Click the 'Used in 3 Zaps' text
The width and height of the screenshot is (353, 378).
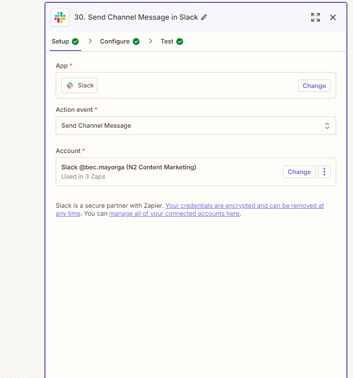[83, 177]
